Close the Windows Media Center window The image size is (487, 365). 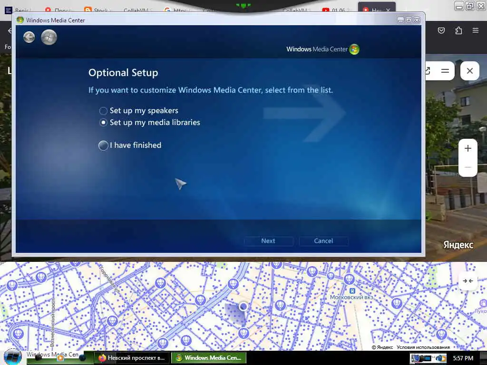tap(417, 20)
